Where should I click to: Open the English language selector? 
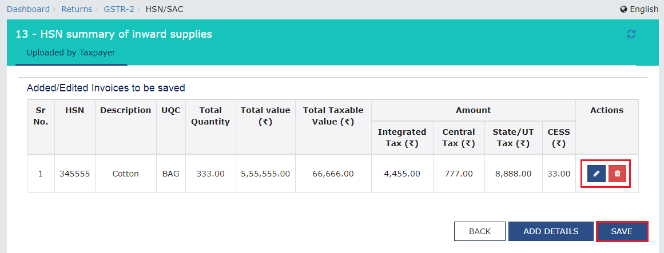[639, 9]
